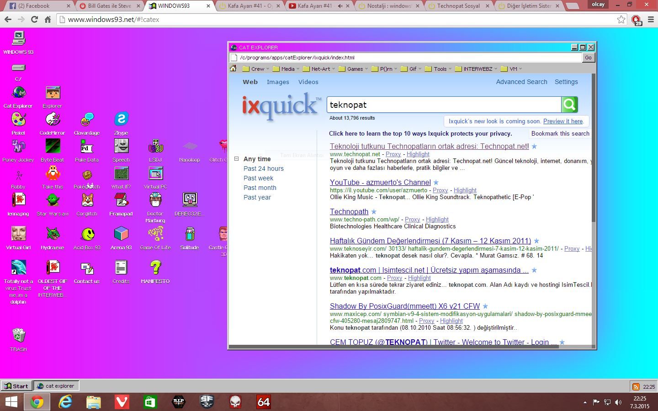Open Internet Explorer from Windows taskbar
This screenshot has width=658, height=411.
point(65,402)
